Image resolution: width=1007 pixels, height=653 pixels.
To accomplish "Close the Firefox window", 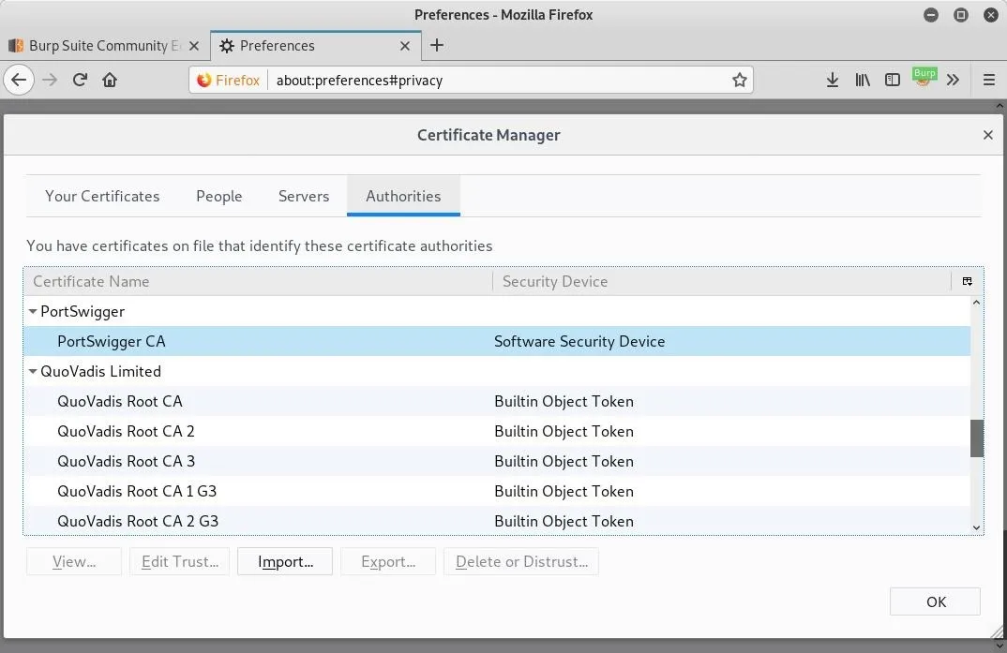I will pos(991,15).
